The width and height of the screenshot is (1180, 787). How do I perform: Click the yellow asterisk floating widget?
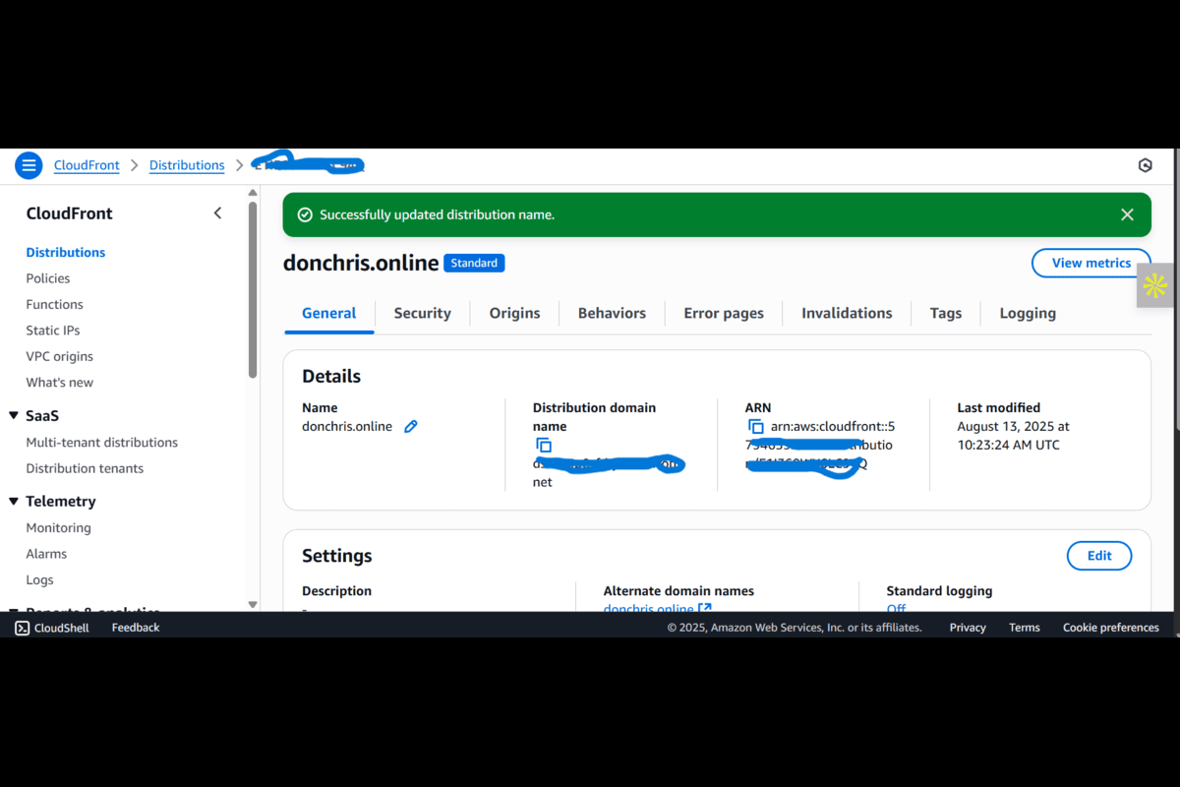point(1155,286)
